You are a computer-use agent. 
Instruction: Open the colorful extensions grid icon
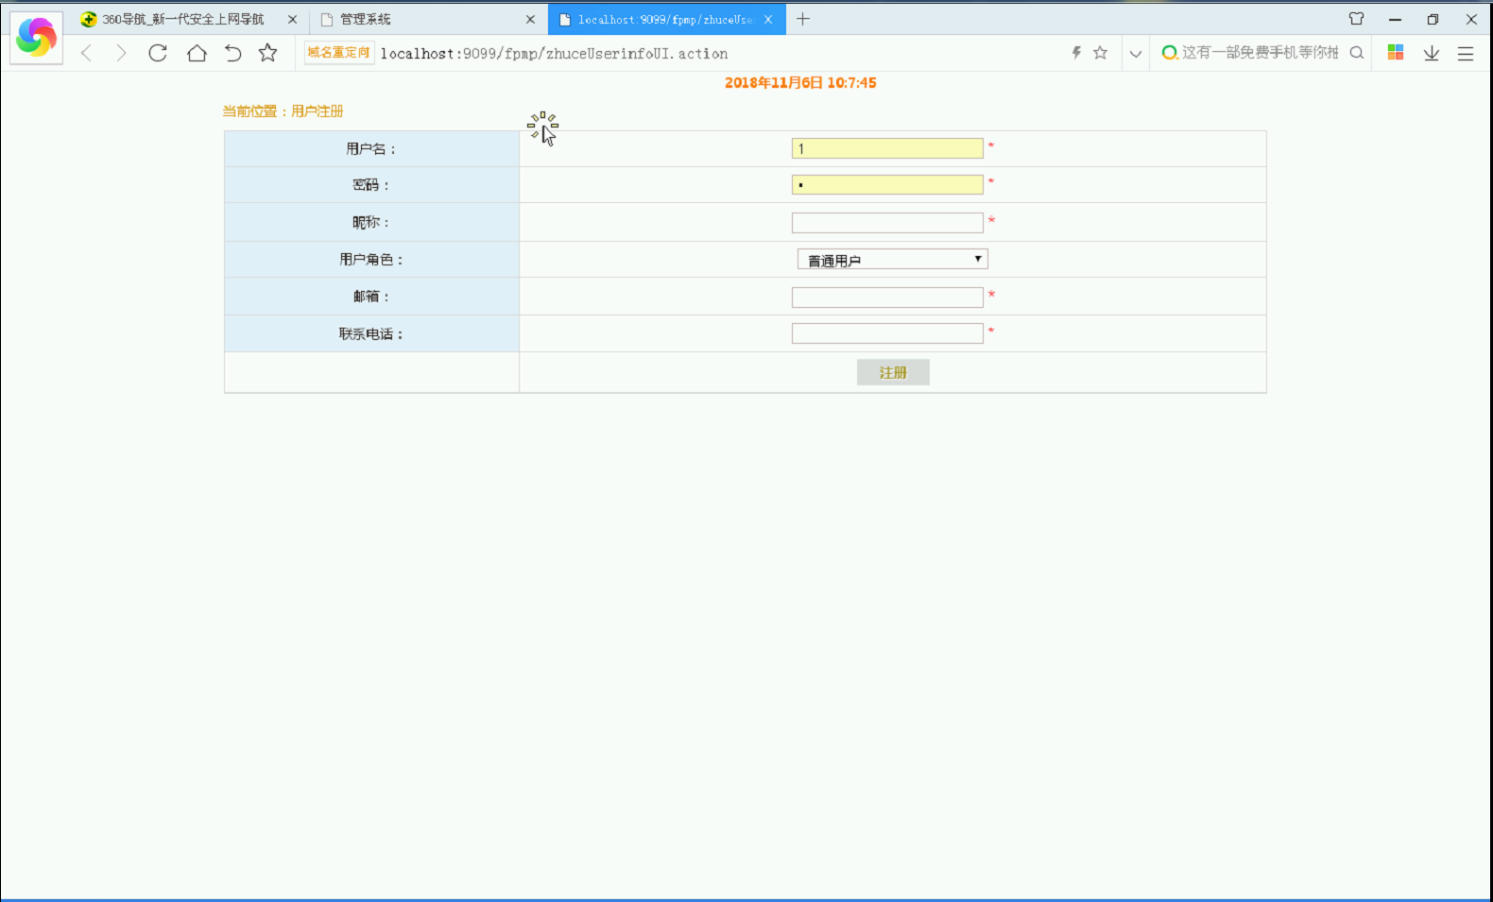coord(1396,53)
